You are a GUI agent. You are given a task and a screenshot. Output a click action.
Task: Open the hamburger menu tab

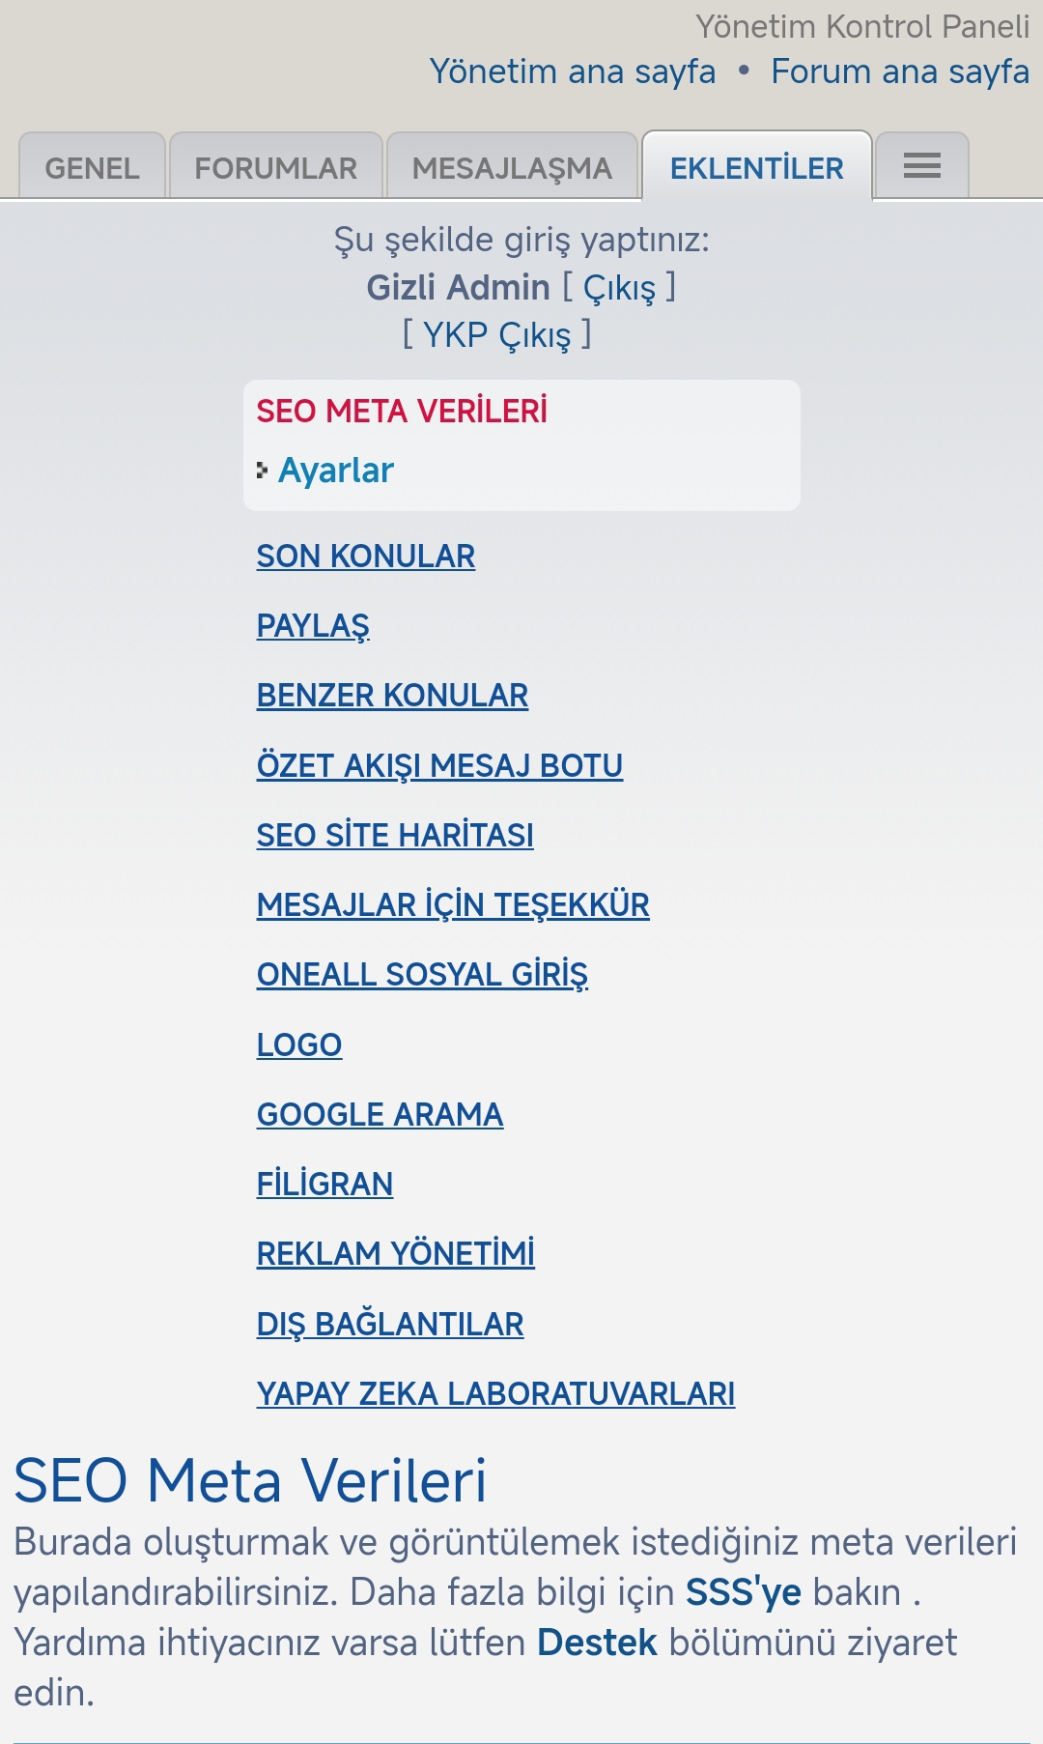pos(921,166)
